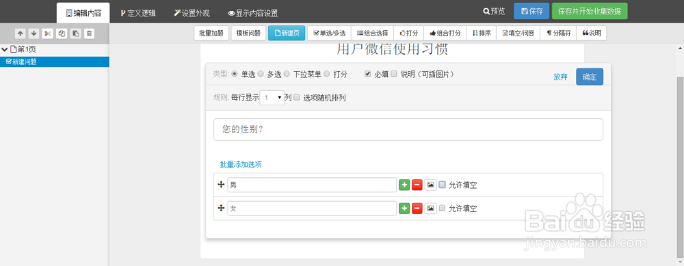Click red minus button for option 男
This screenshot has height=266, width=684.
pyautogui.click(x=417, y=185)
